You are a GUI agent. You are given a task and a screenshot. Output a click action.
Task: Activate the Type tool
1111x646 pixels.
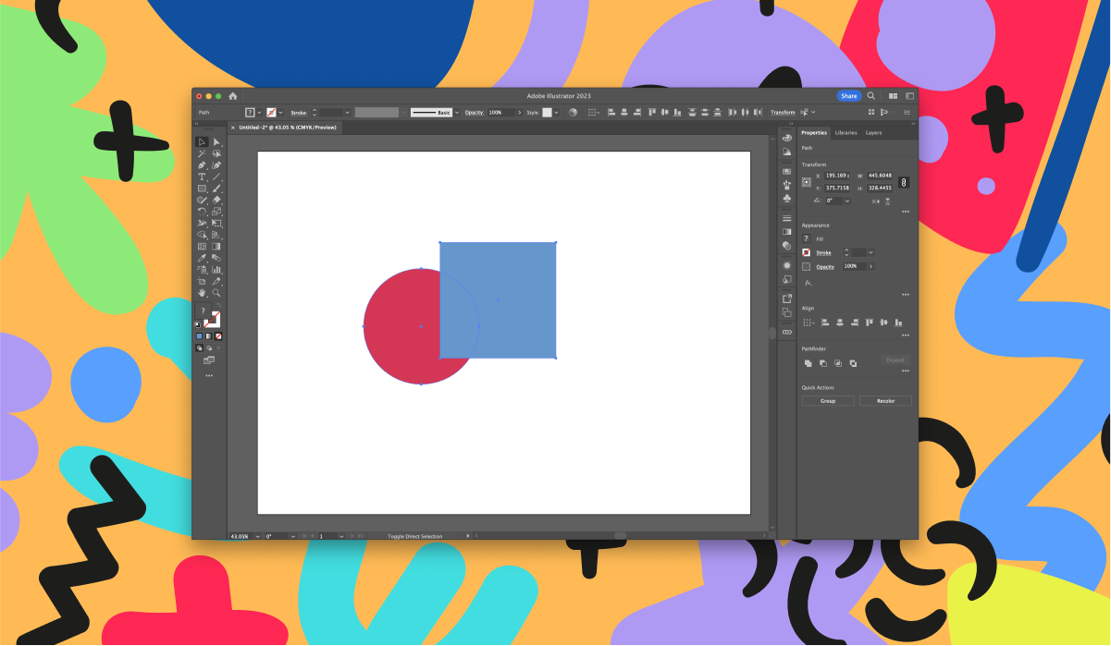pos(200,177)
